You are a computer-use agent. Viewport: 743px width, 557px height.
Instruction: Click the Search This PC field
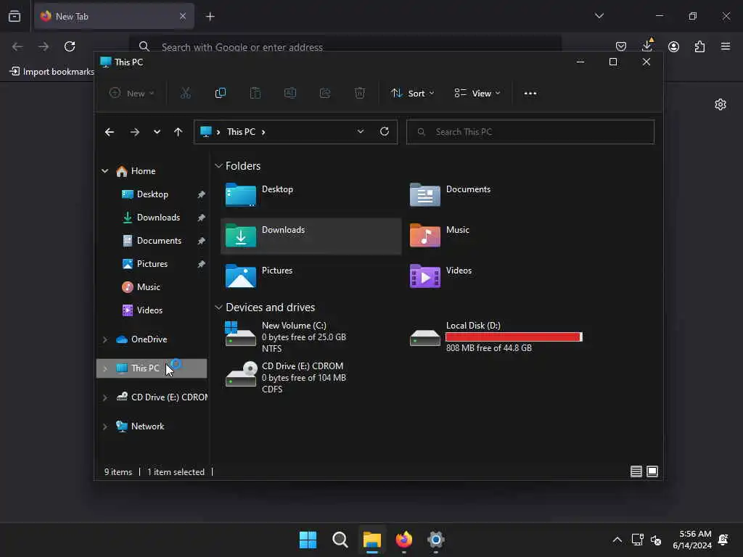point(530,132)
